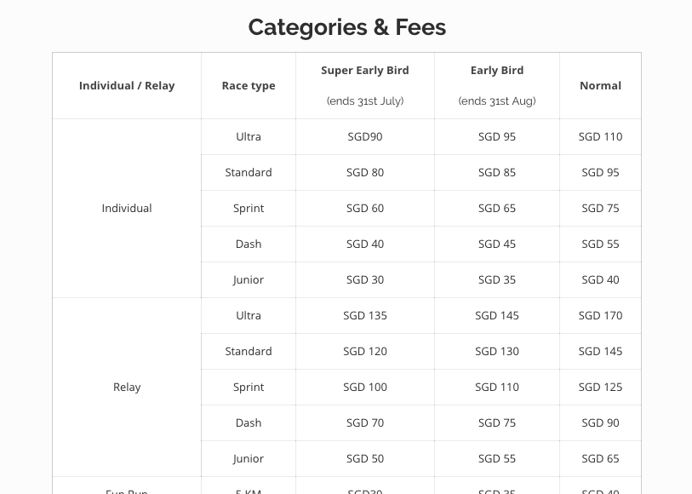692x494 pixels.
Task: Select SGD 55 Individual Dash normal price
Action: (600, 244)
